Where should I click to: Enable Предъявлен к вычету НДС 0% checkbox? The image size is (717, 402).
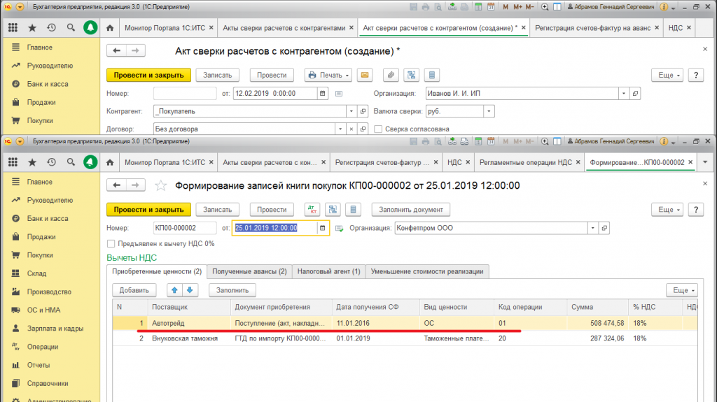(x=111, y=244)
